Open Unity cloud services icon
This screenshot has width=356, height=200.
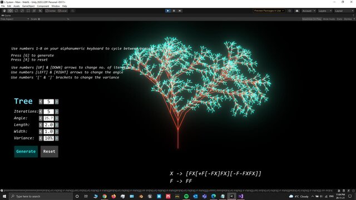[297, 11]
